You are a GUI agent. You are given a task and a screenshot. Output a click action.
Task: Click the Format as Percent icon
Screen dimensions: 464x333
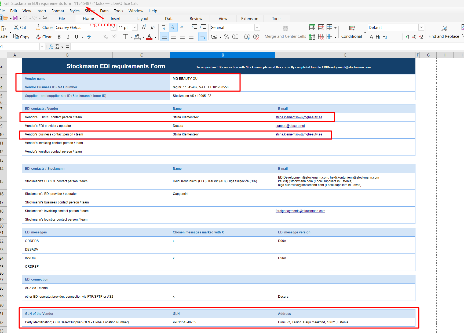point(226,37)
